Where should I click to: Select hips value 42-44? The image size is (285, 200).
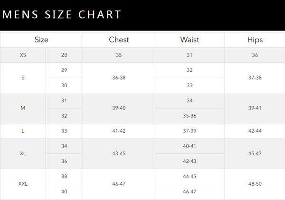255,131
